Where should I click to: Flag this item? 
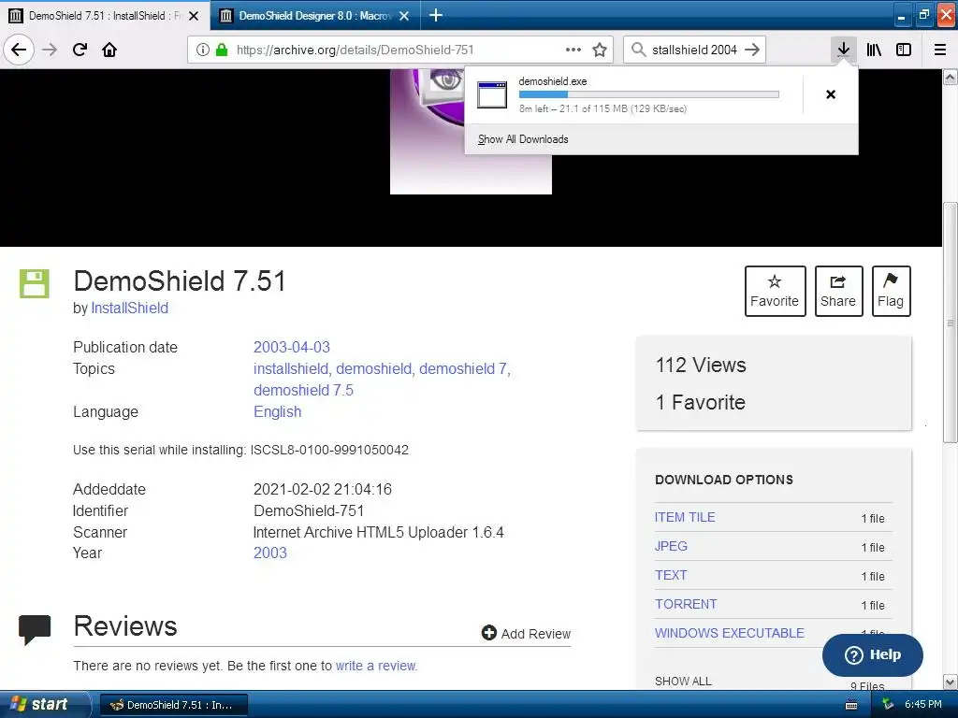[x=891, y=292]
